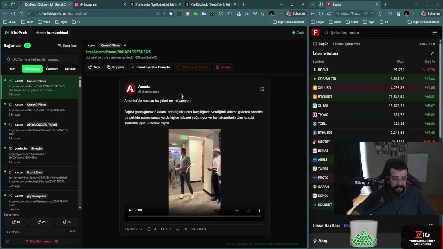Select the highlighted unread filter tab
Screen dimensions: 443x249
(32, 69)
